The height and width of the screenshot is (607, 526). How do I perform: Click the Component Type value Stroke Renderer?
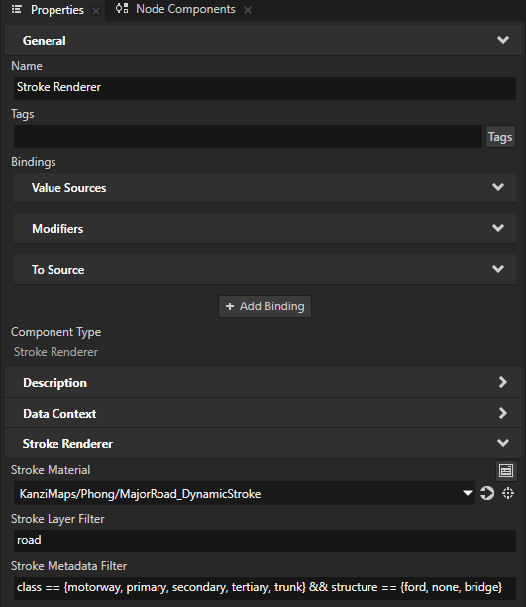click(x=56, y=352)
